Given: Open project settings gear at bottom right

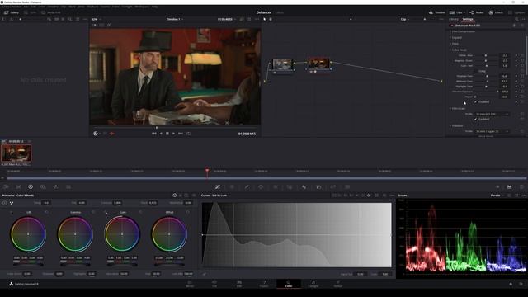Looking at the screenshot, I should pos(521,284).
